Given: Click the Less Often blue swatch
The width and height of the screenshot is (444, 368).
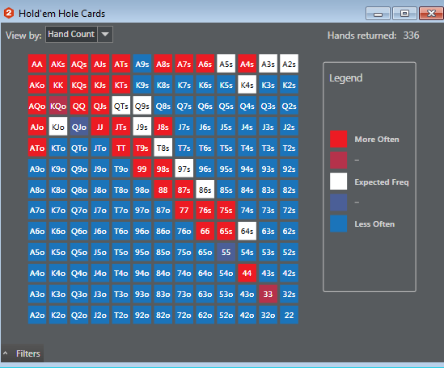Looking at the screenshot, I should coord(338,224).
